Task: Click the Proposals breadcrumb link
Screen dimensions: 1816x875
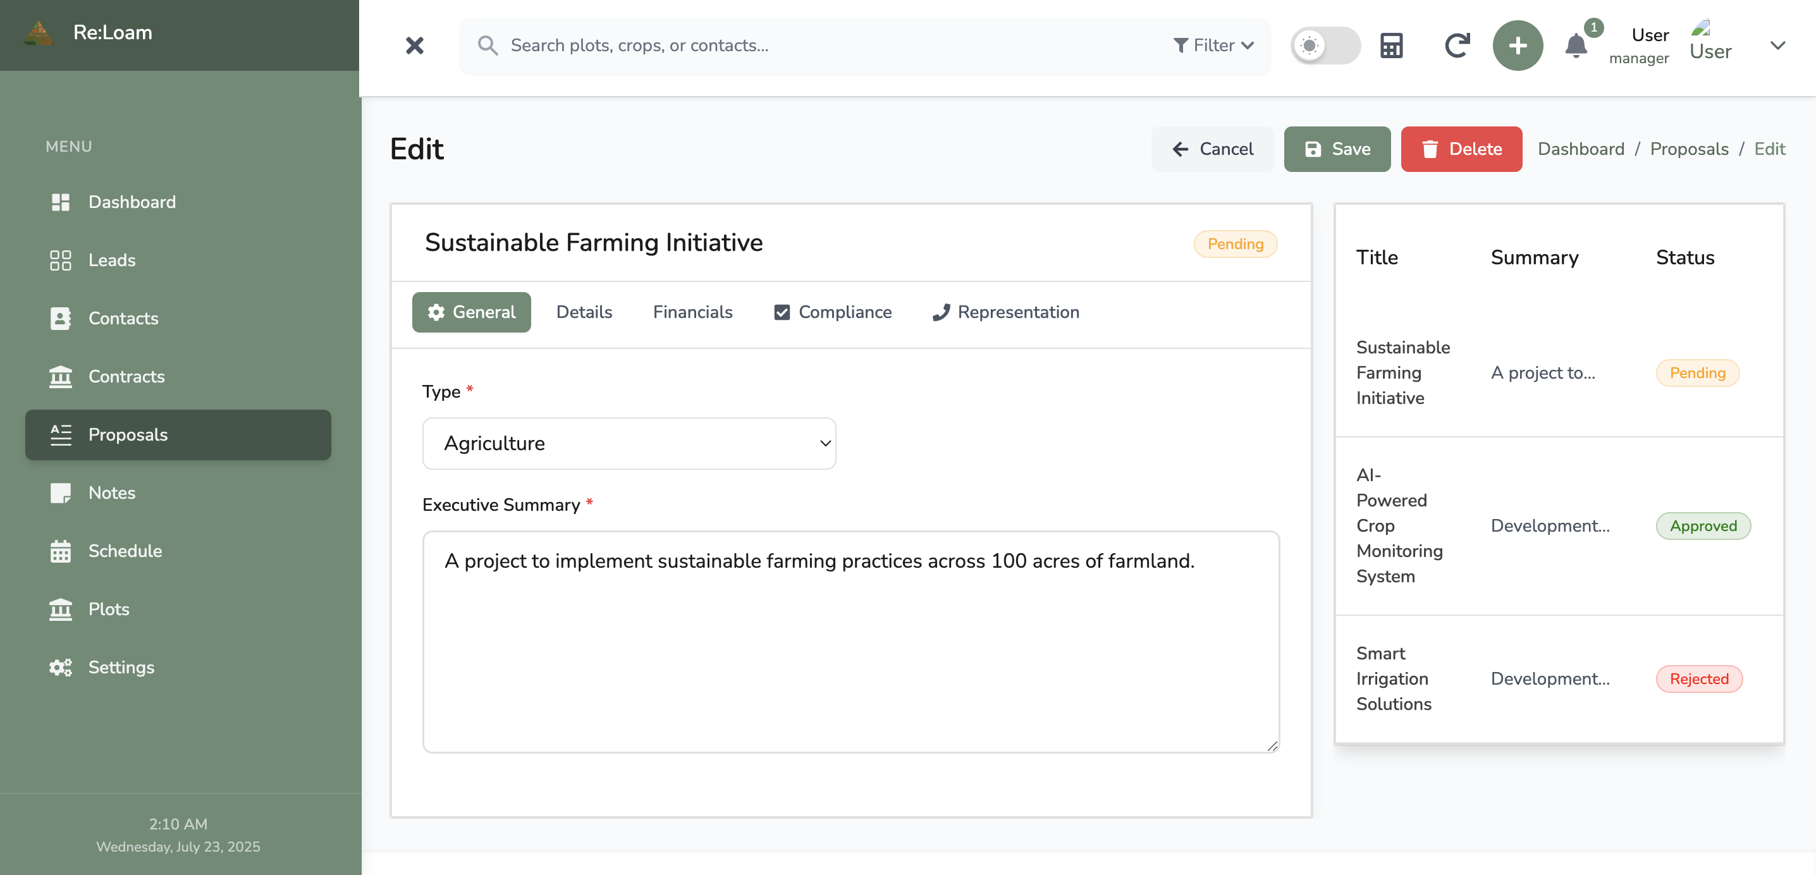Action: (x=1689, y=149)
